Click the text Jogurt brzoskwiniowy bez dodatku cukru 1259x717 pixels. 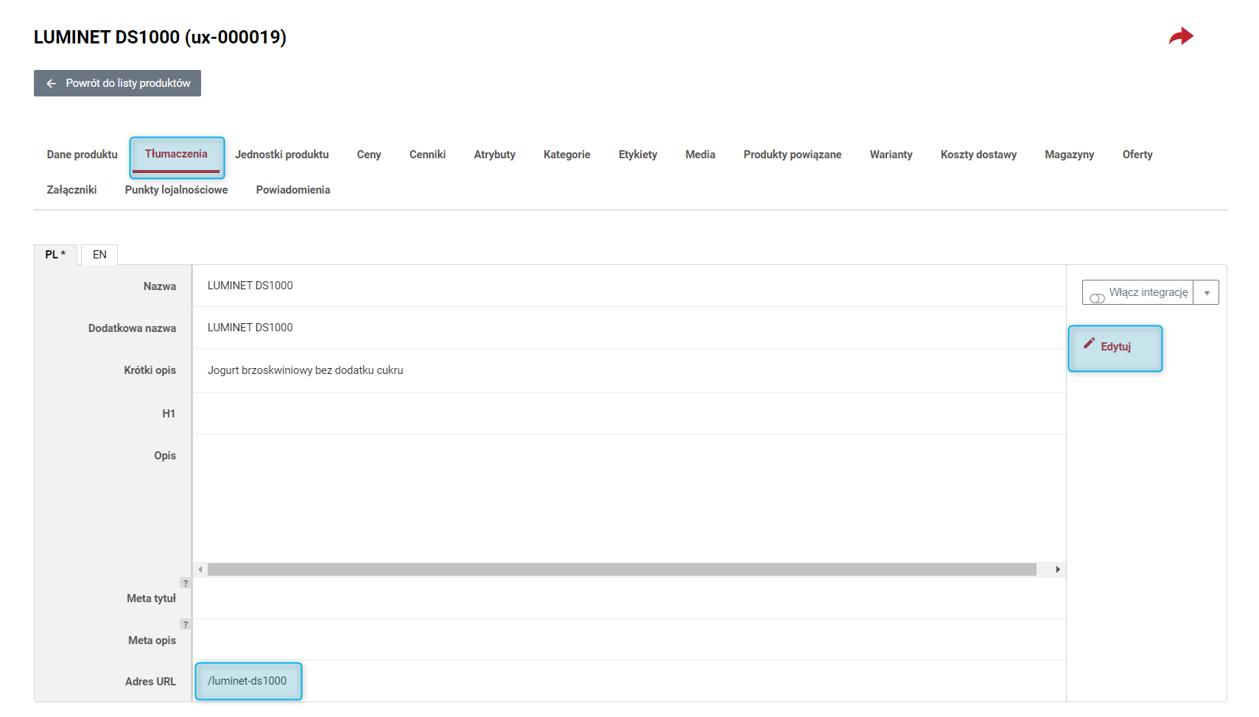(x=306, y=370)
